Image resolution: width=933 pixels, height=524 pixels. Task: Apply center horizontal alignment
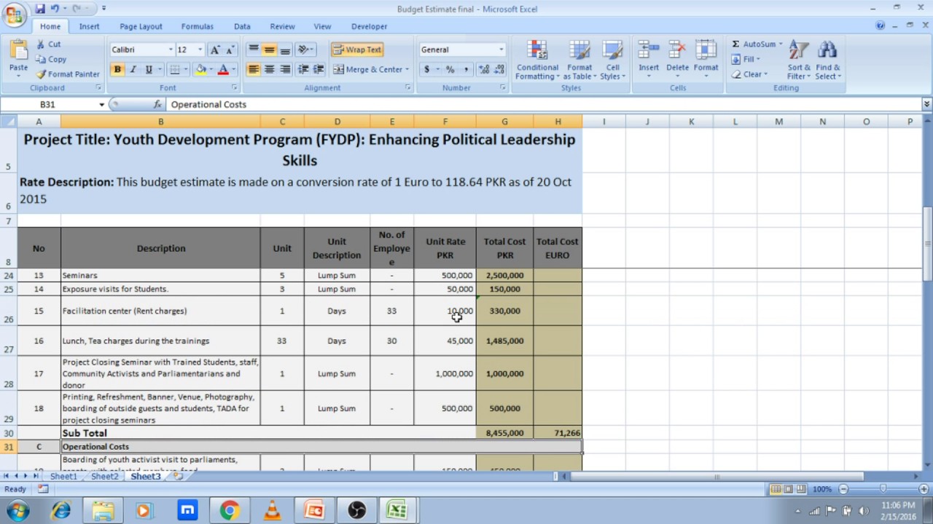click(x=269, y=69)
